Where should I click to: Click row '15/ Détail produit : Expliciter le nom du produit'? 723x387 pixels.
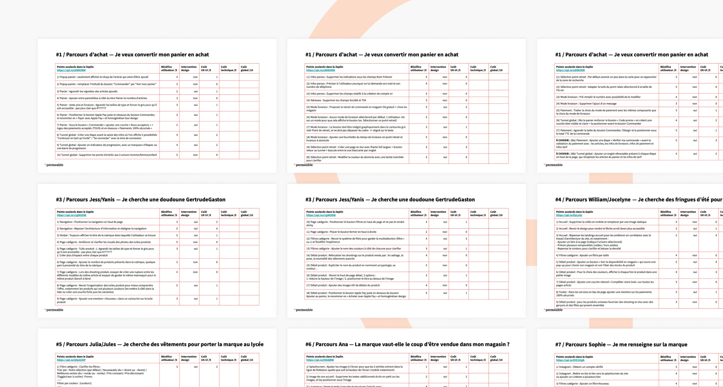point(407,267)
